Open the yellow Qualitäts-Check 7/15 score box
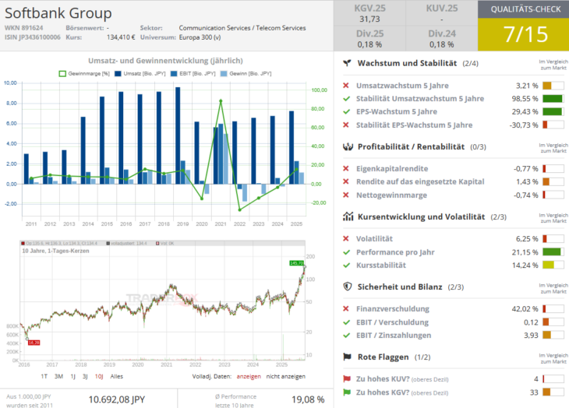569x408 pixels. pos(523,34)
